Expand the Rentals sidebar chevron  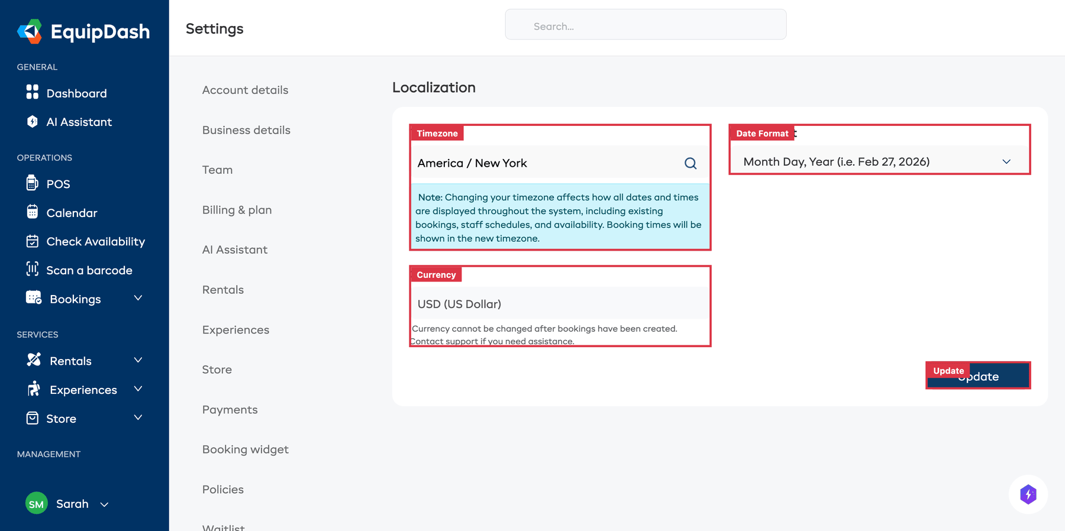138,360
